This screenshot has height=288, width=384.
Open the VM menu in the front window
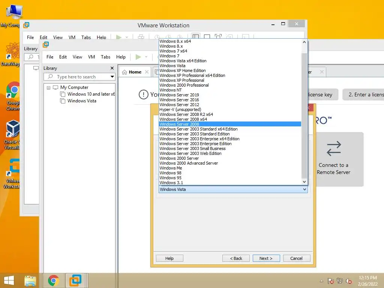click(91, 57)
